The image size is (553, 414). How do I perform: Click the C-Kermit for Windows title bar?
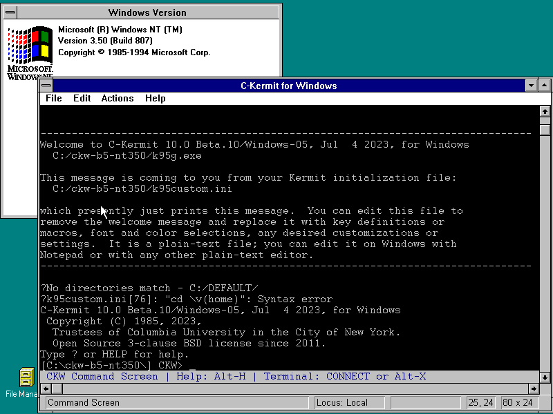tap(288, 86)
